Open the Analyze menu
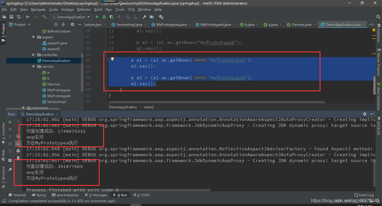The width and height of the screenshot is (382, 206). (67, 9)
